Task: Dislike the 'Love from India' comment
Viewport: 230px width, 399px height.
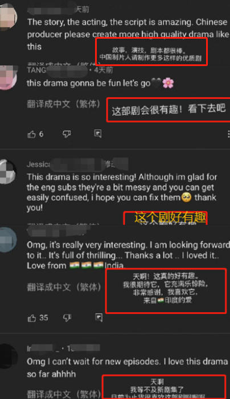Action: pos(67,318)
